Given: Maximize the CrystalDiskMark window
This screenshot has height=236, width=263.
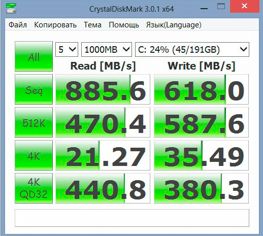Looking at the screenshot, I should (x=221, y=7).
